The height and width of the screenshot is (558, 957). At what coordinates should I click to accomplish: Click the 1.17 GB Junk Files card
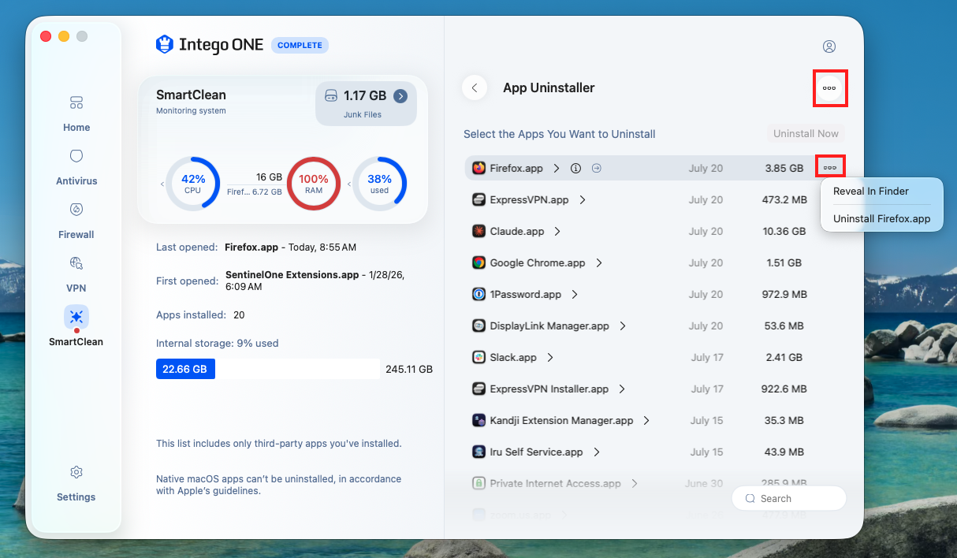[x=366, y=103]
